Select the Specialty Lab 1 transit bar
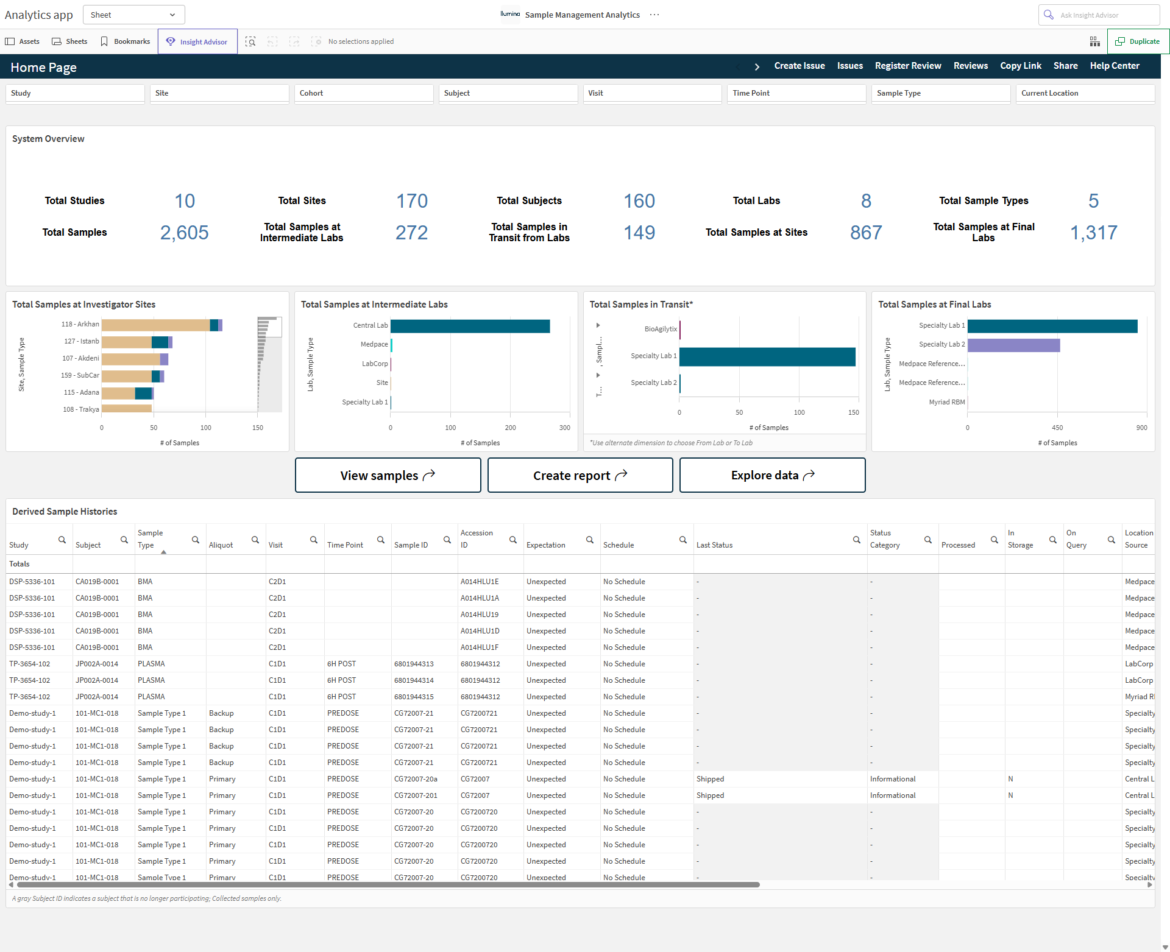Viewport: 1170px width, 952px height. [767, 356]
